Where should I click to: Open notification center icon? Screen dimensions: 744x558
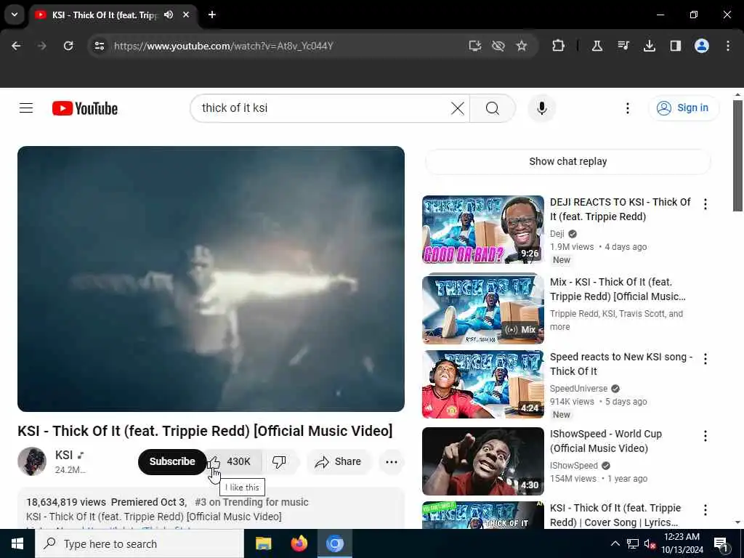tap(721, 544)
